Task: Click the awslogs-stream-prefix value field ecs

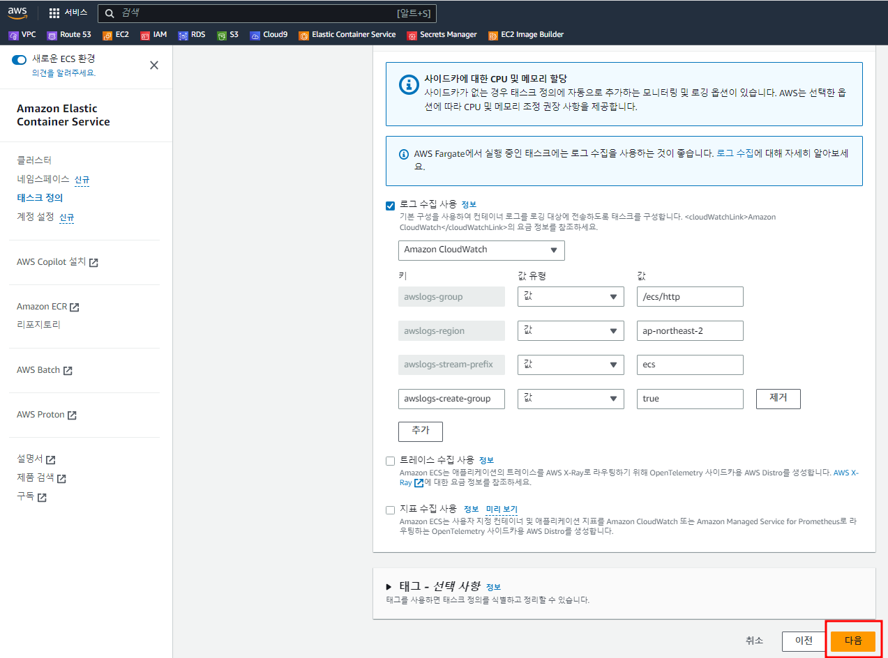Action: coord(690,365)
